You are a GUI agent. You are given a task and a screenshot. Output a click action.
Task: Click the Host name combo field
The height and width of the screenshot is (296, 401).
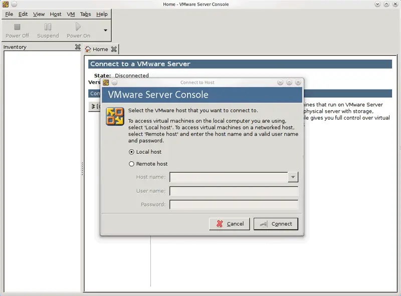(229, 177)
